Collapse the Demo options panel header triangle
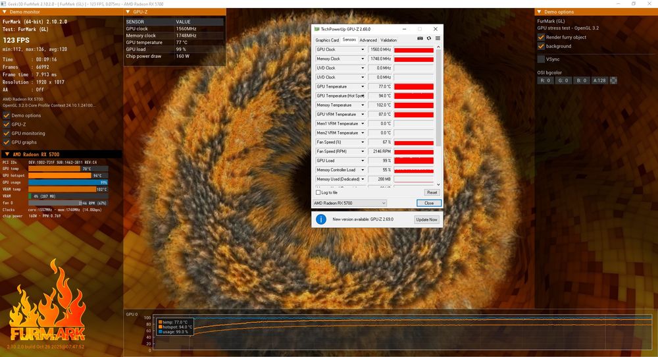 (540, 12)
